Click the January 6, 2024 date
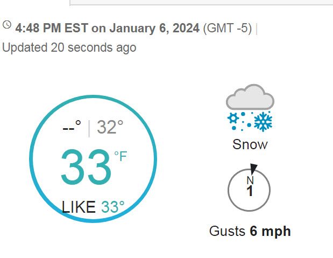 tap(154, 29)
